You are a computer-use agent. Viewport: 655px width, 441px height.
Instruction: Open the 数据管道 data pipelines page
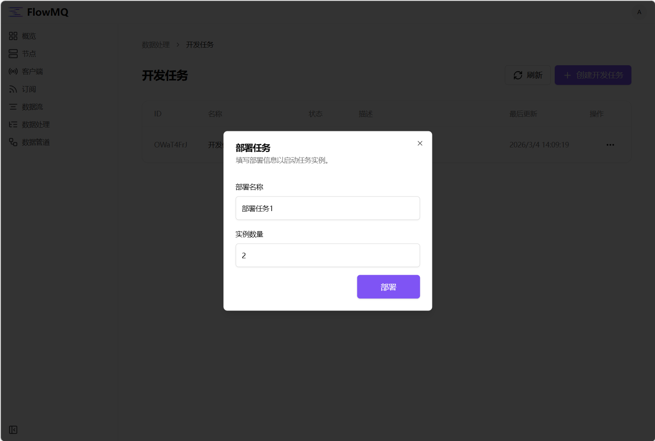pos(35,142)
